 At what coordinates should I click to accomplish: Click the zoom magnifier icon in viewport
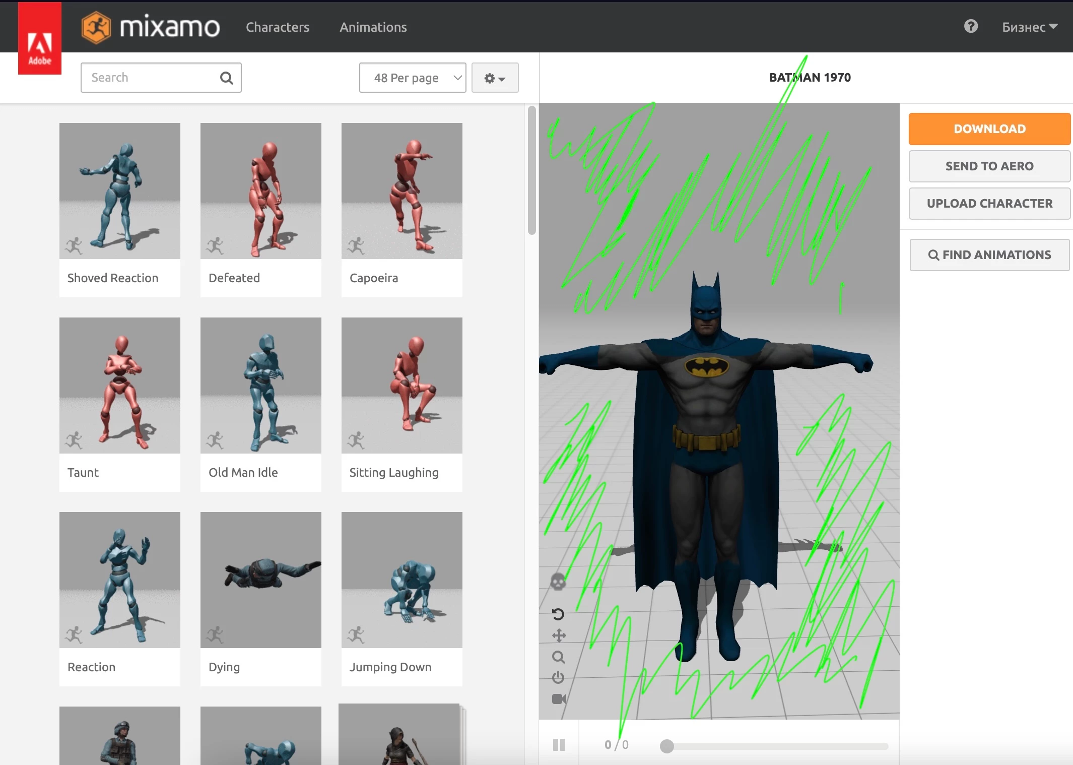pyautogui.click(x=558, y=657)
